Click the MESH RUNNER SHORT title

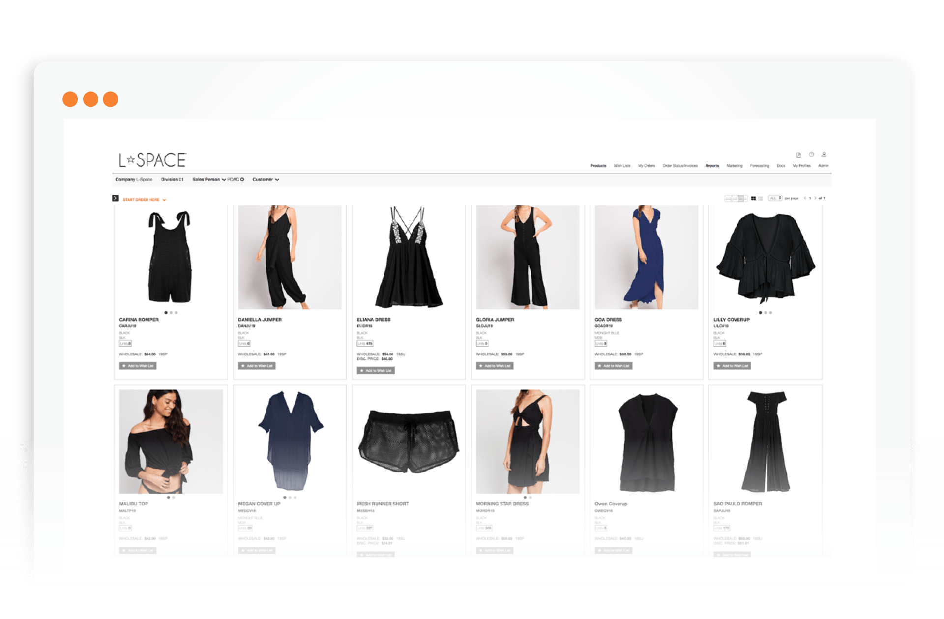[383, 504]
